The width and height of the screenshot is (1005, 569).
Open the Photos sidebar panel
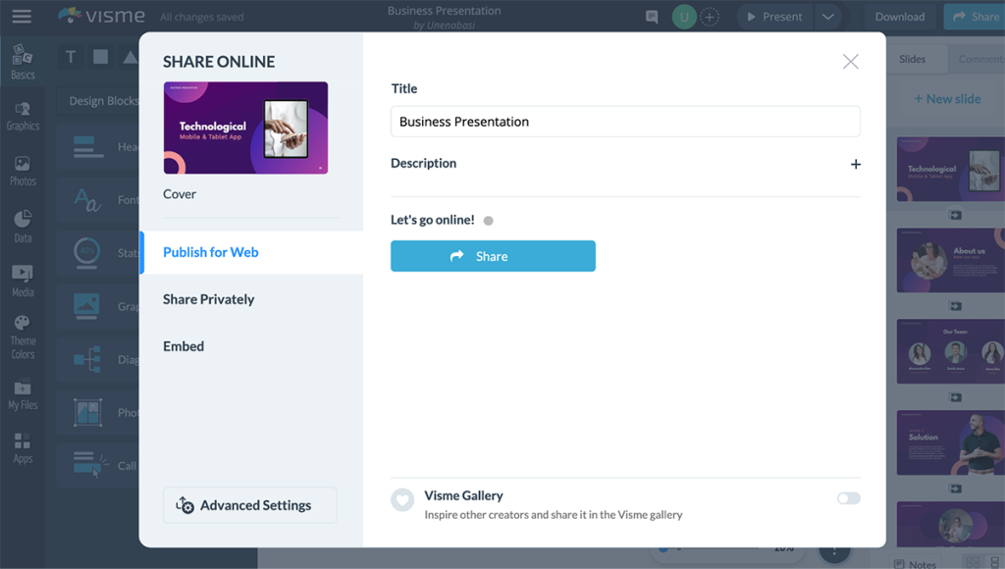(x=23, y=171)
